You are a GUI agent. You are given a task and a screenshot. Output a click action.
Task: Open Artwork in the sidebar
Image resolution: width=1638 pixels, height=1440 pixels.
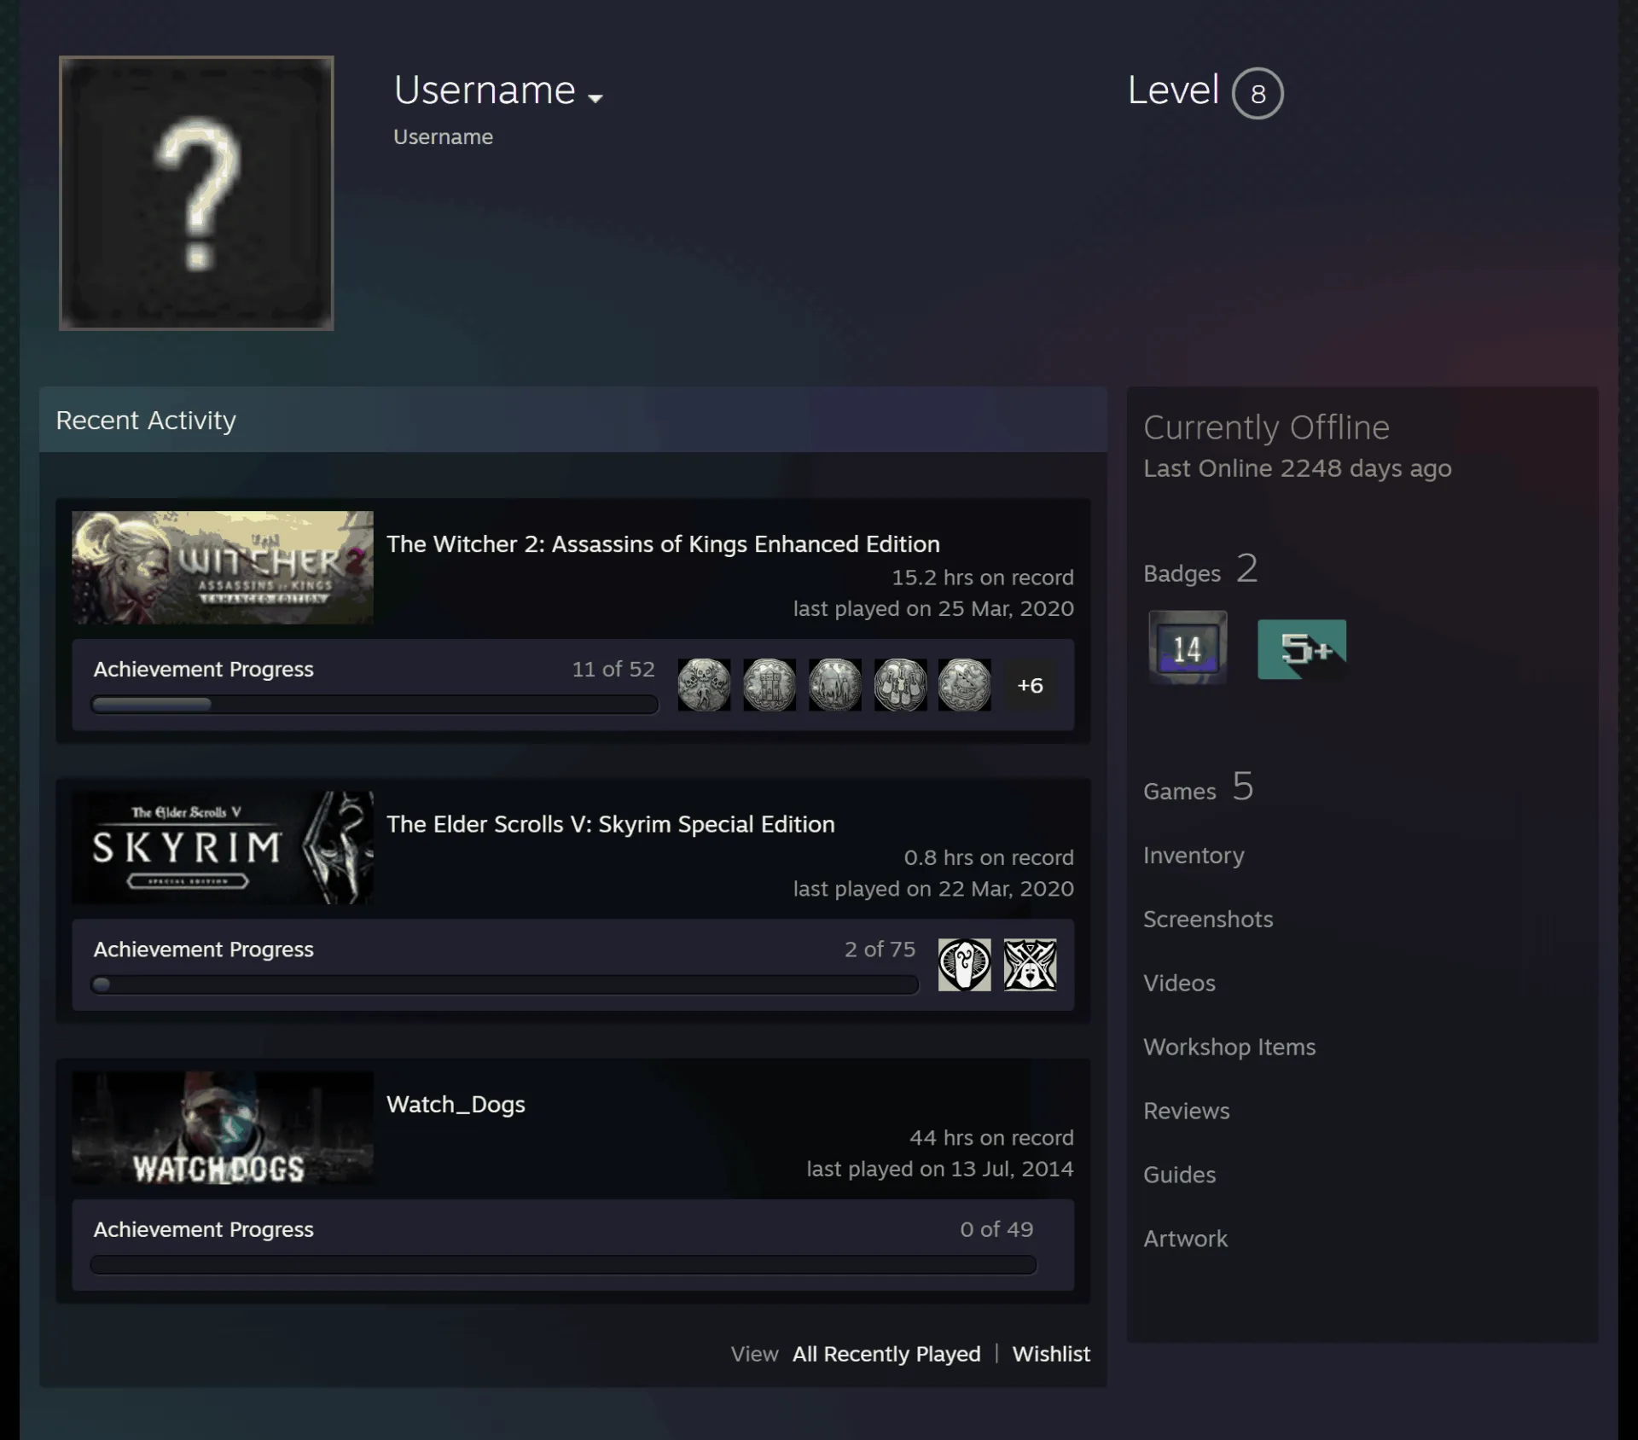click(x=1185, y=1240)
